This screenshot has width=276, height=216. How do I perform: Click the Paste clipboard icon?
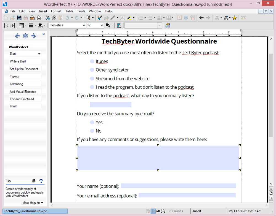[x=61, y=18]
